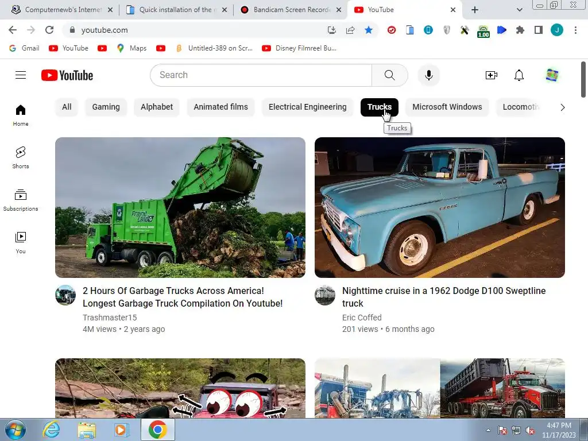
Task: Select the Microsoft Windows chip
Action: pos(447,107)
